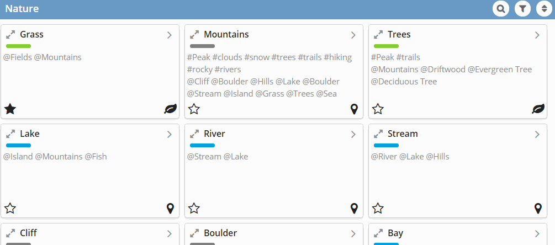
Task: Follow the @Evergreen Tree link in Trees
Action: (x=500, y=70)
